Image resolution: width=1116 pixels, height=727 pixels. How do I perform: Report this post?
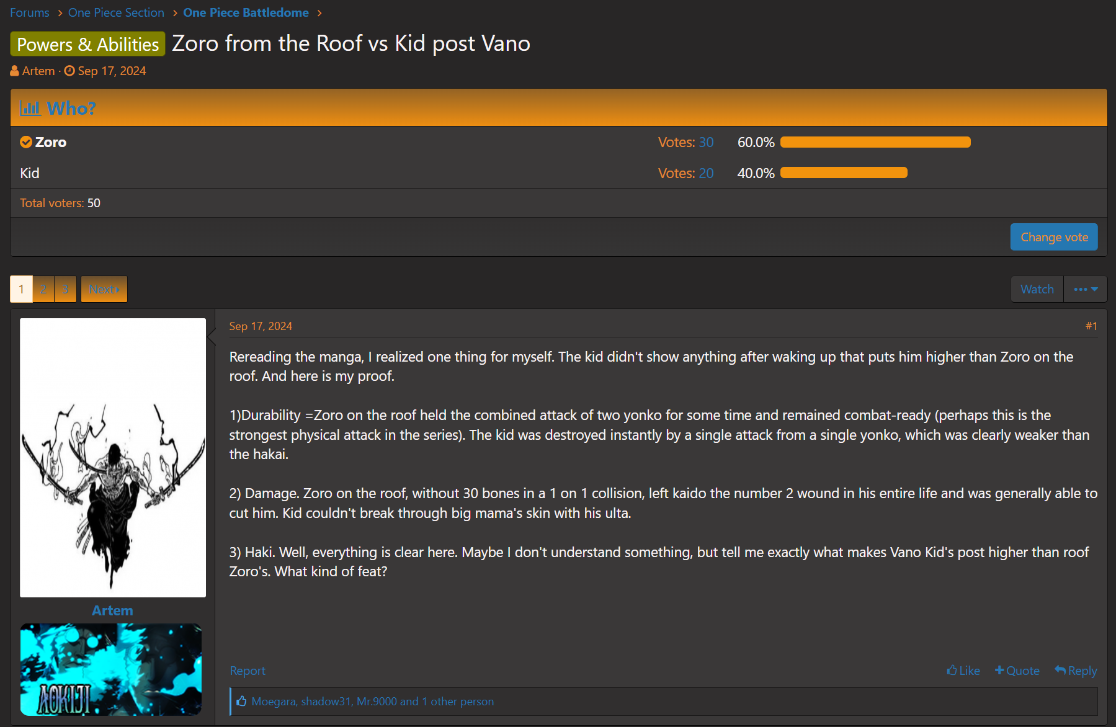pos(247,671)
